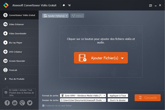Screen dimensions: 165x110
Task: Click the Aiseesoft Convertisseur Vidéo Gratuit title
Action: 34,5
